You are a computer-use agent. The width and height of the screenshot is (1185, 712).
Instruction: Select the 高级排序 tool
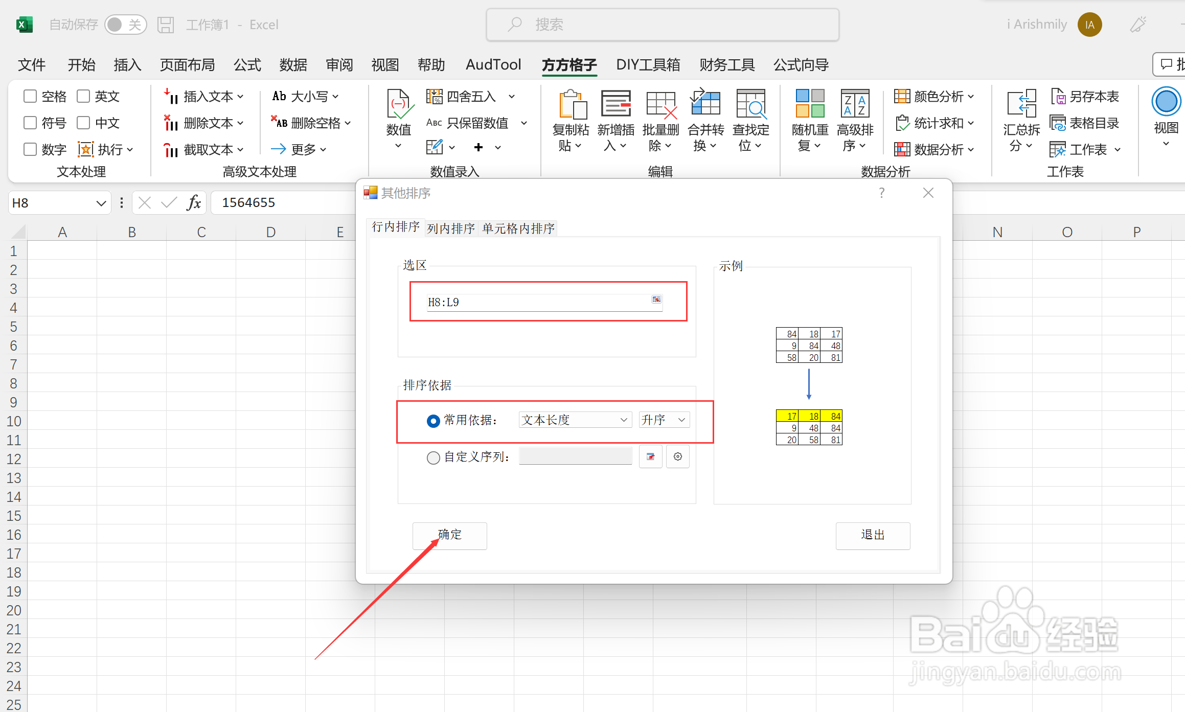tap(854, 120)
